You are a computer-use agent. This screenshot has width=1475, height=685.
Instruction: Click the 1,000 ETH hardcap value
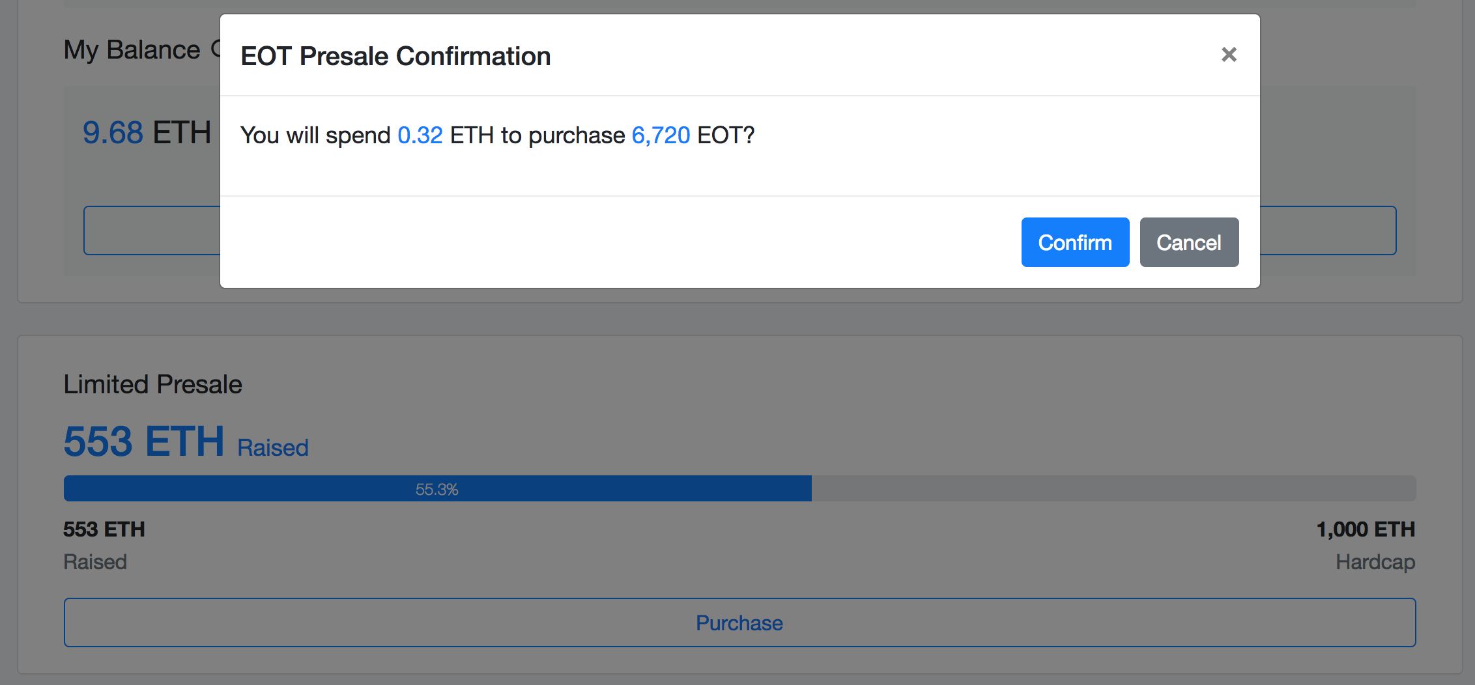click(1366, 529)
